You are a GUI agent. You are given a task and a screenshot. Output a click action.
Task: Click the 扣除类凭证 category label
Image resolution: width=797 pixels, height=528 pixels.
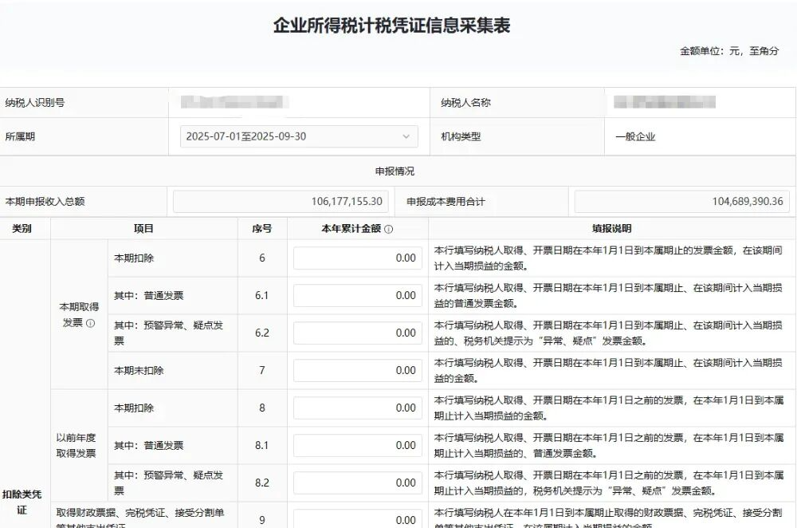(22, 502)
